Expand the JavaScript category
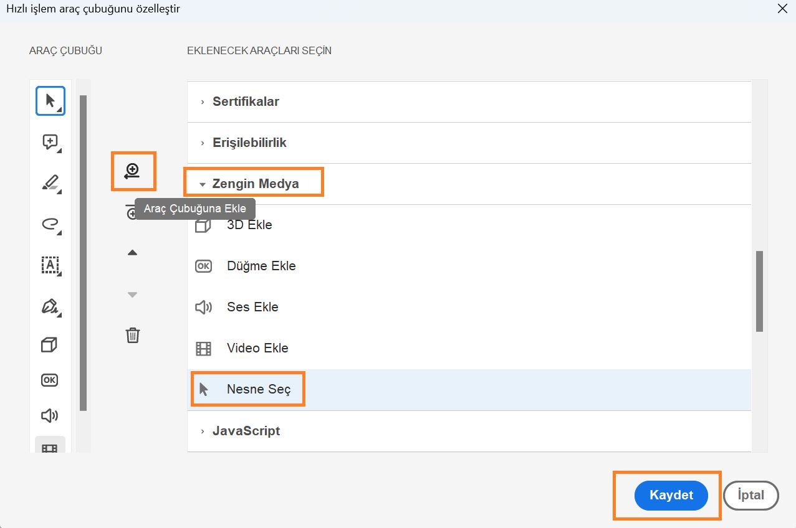The image size is (796, 528). pyautogui.click(x=246, y=431)
